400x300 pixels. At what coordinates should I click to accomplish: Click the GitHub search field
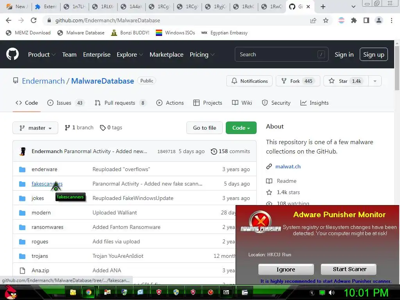pyautogui.click(x=281, y=54)
